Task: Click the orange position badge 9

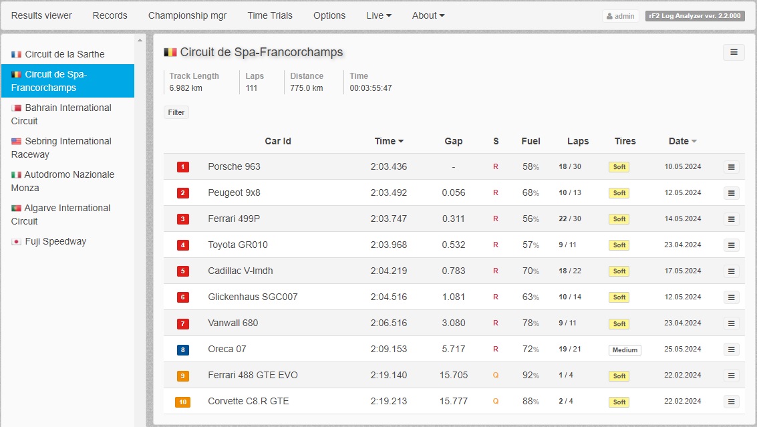Action: (183, 376)
